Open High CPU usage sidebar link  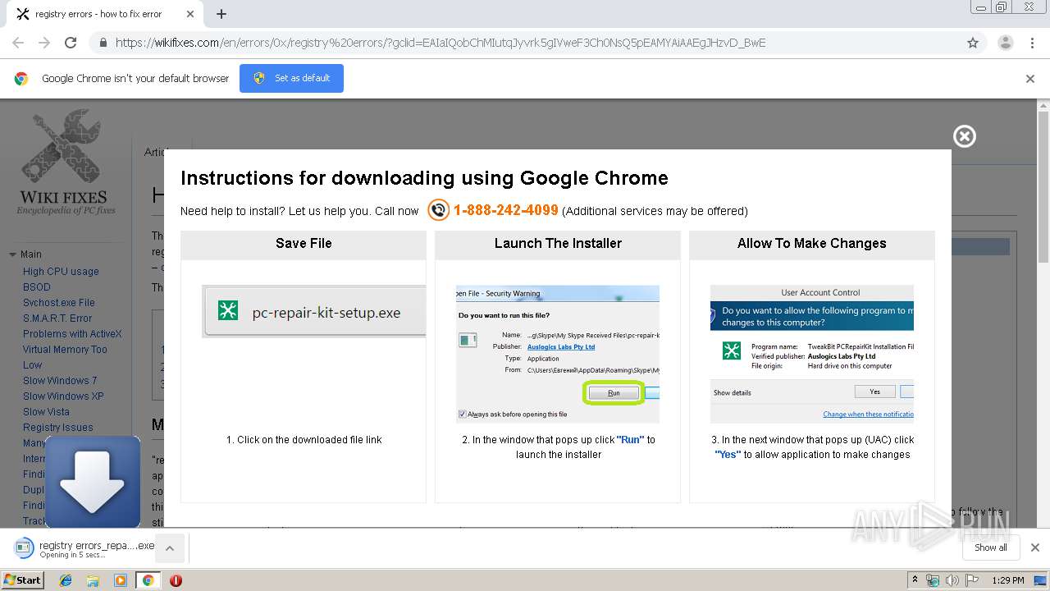pos(61,272)
